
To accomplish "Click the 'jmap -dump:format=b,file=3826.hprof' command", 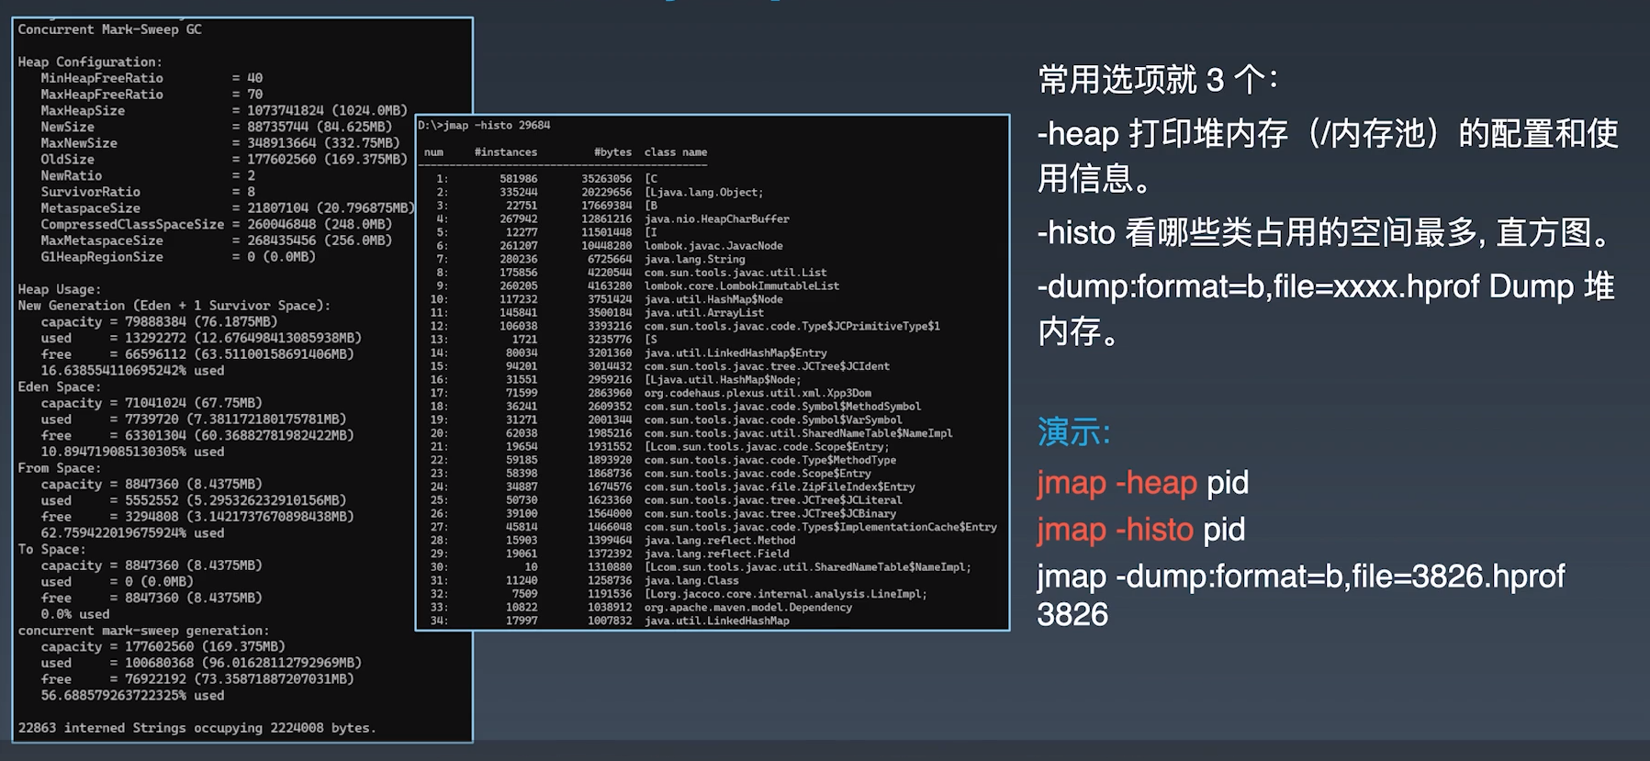I will 1301,595.
